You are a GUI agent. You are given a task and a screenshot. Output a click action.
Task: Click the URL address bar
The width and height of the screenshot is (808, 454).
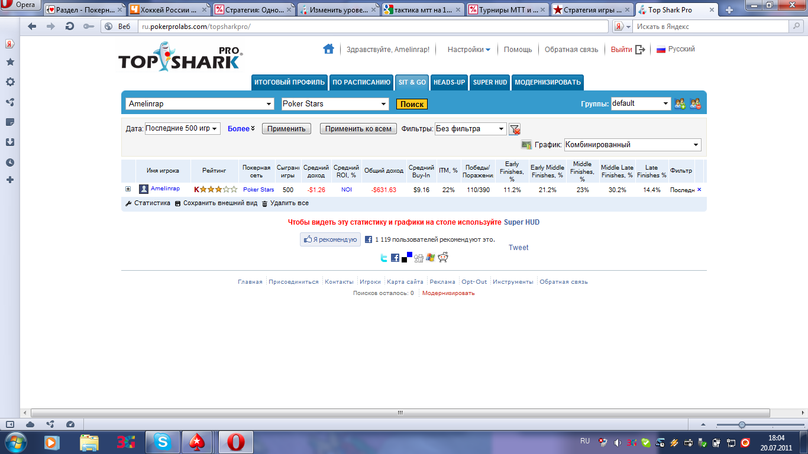point(374,27)
